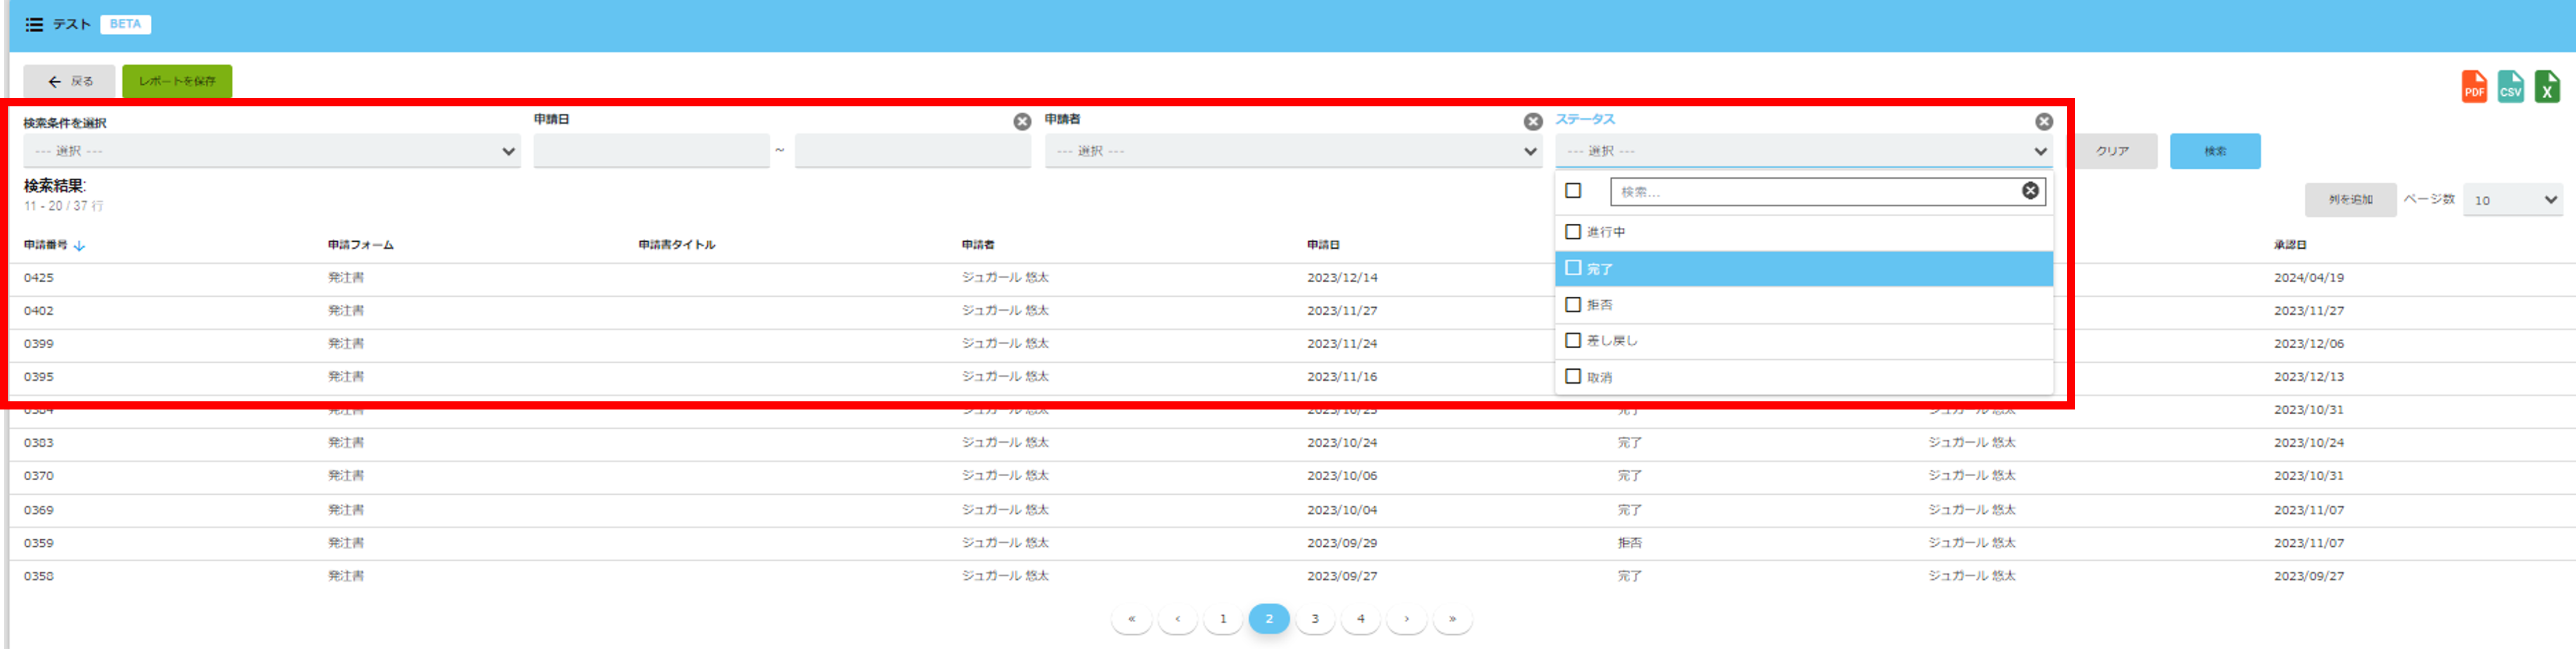The image size is (2576, 649).
Task: Go to first page of results
Action: click(1131, 619)
